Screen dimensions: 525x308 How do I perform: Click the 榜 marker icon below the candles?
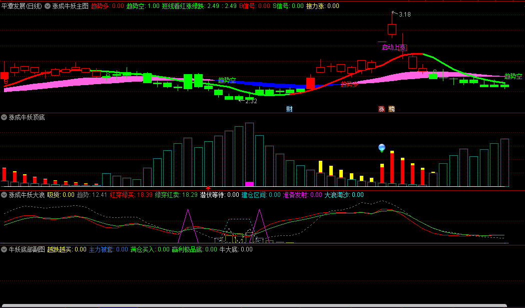pos(391,109)
